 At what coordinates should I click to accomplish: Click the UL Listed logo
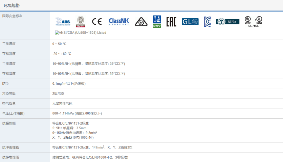point(248,20)
